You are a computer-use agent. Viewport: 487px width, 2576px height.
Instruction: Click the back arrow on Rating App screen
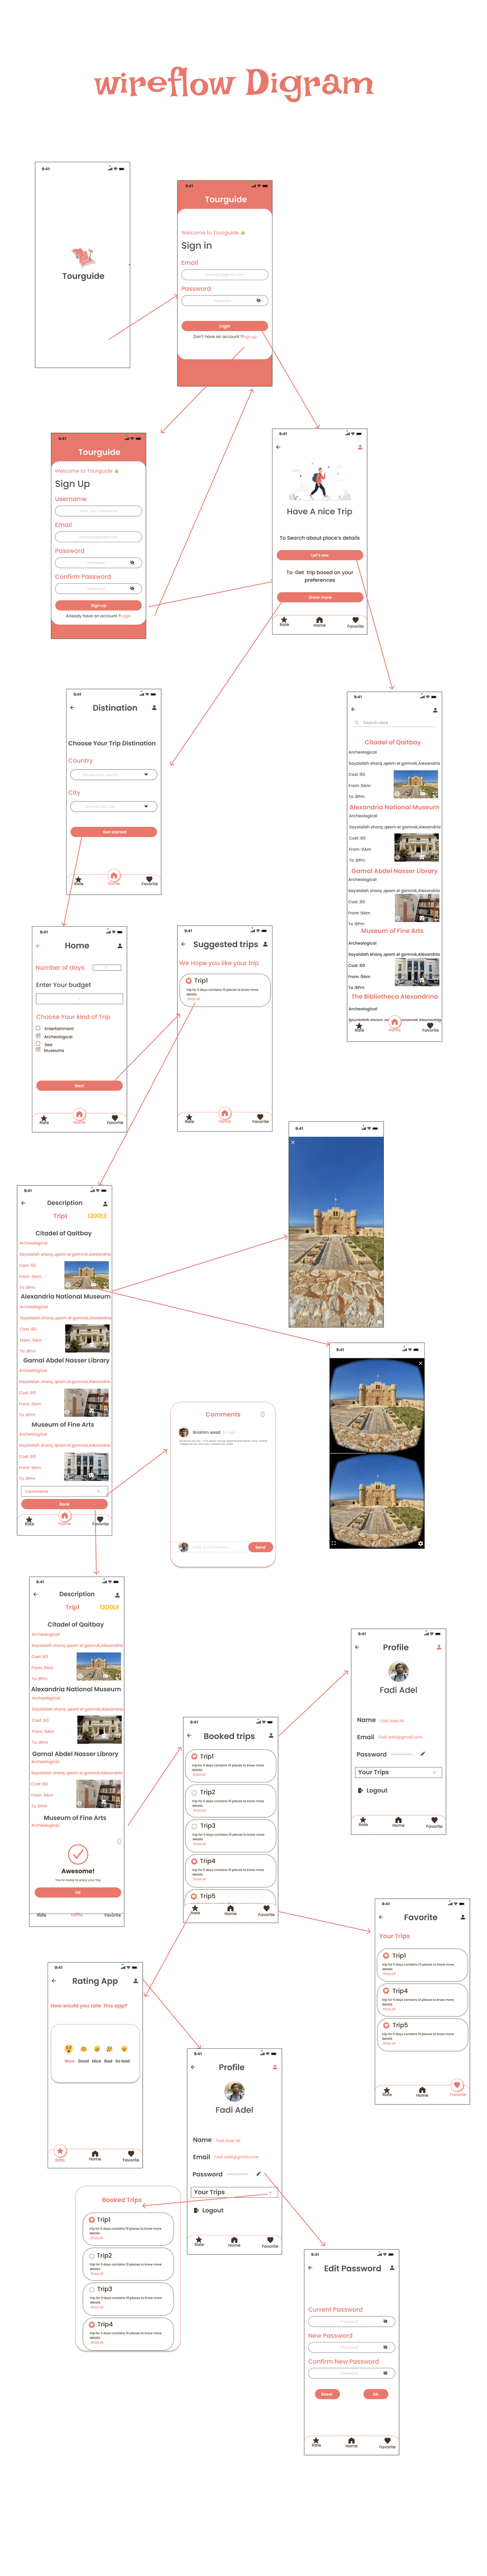[54, 1980]
